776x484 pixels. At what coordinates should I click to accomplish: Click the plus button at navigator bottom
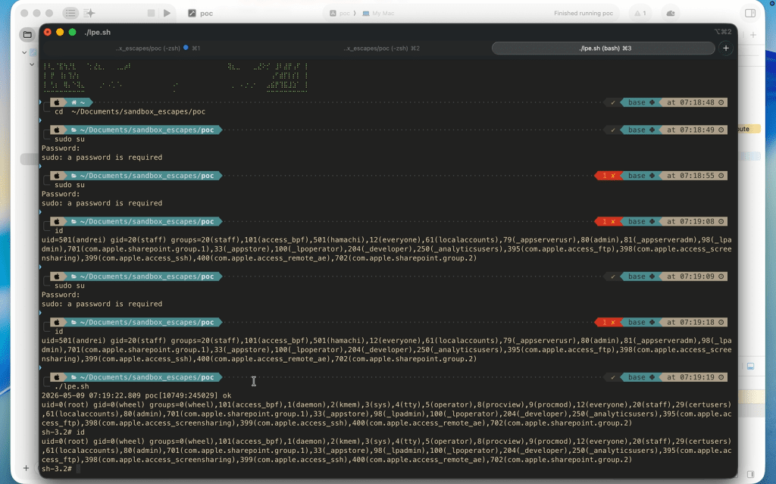pos(26,467)
